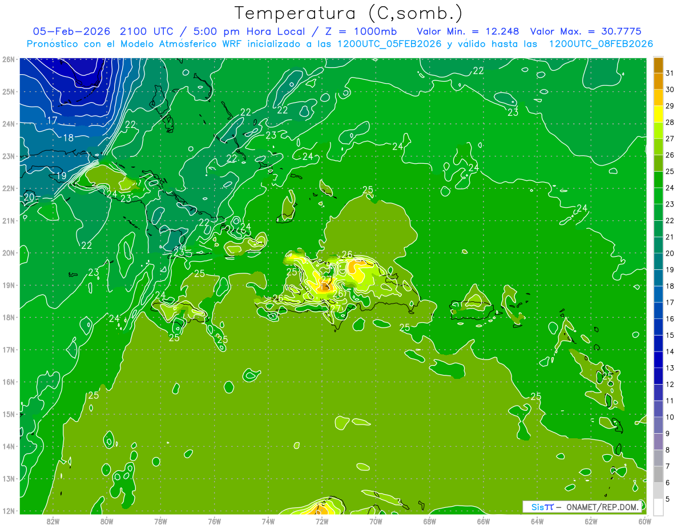Click the '70W' longitude axis label
Viewport: 685px width, 529px height.
coord(376,521)
